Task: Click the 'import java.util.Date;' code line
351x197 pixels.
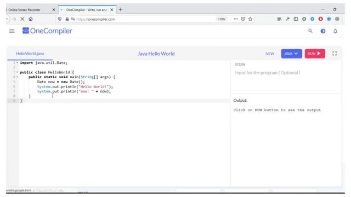Action: coord(44,63)
